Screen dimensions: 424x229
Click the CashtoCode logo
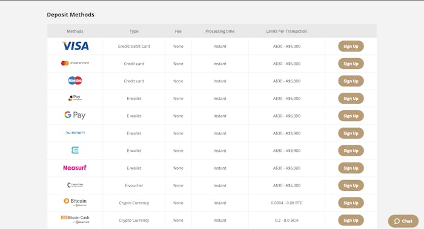75,185
